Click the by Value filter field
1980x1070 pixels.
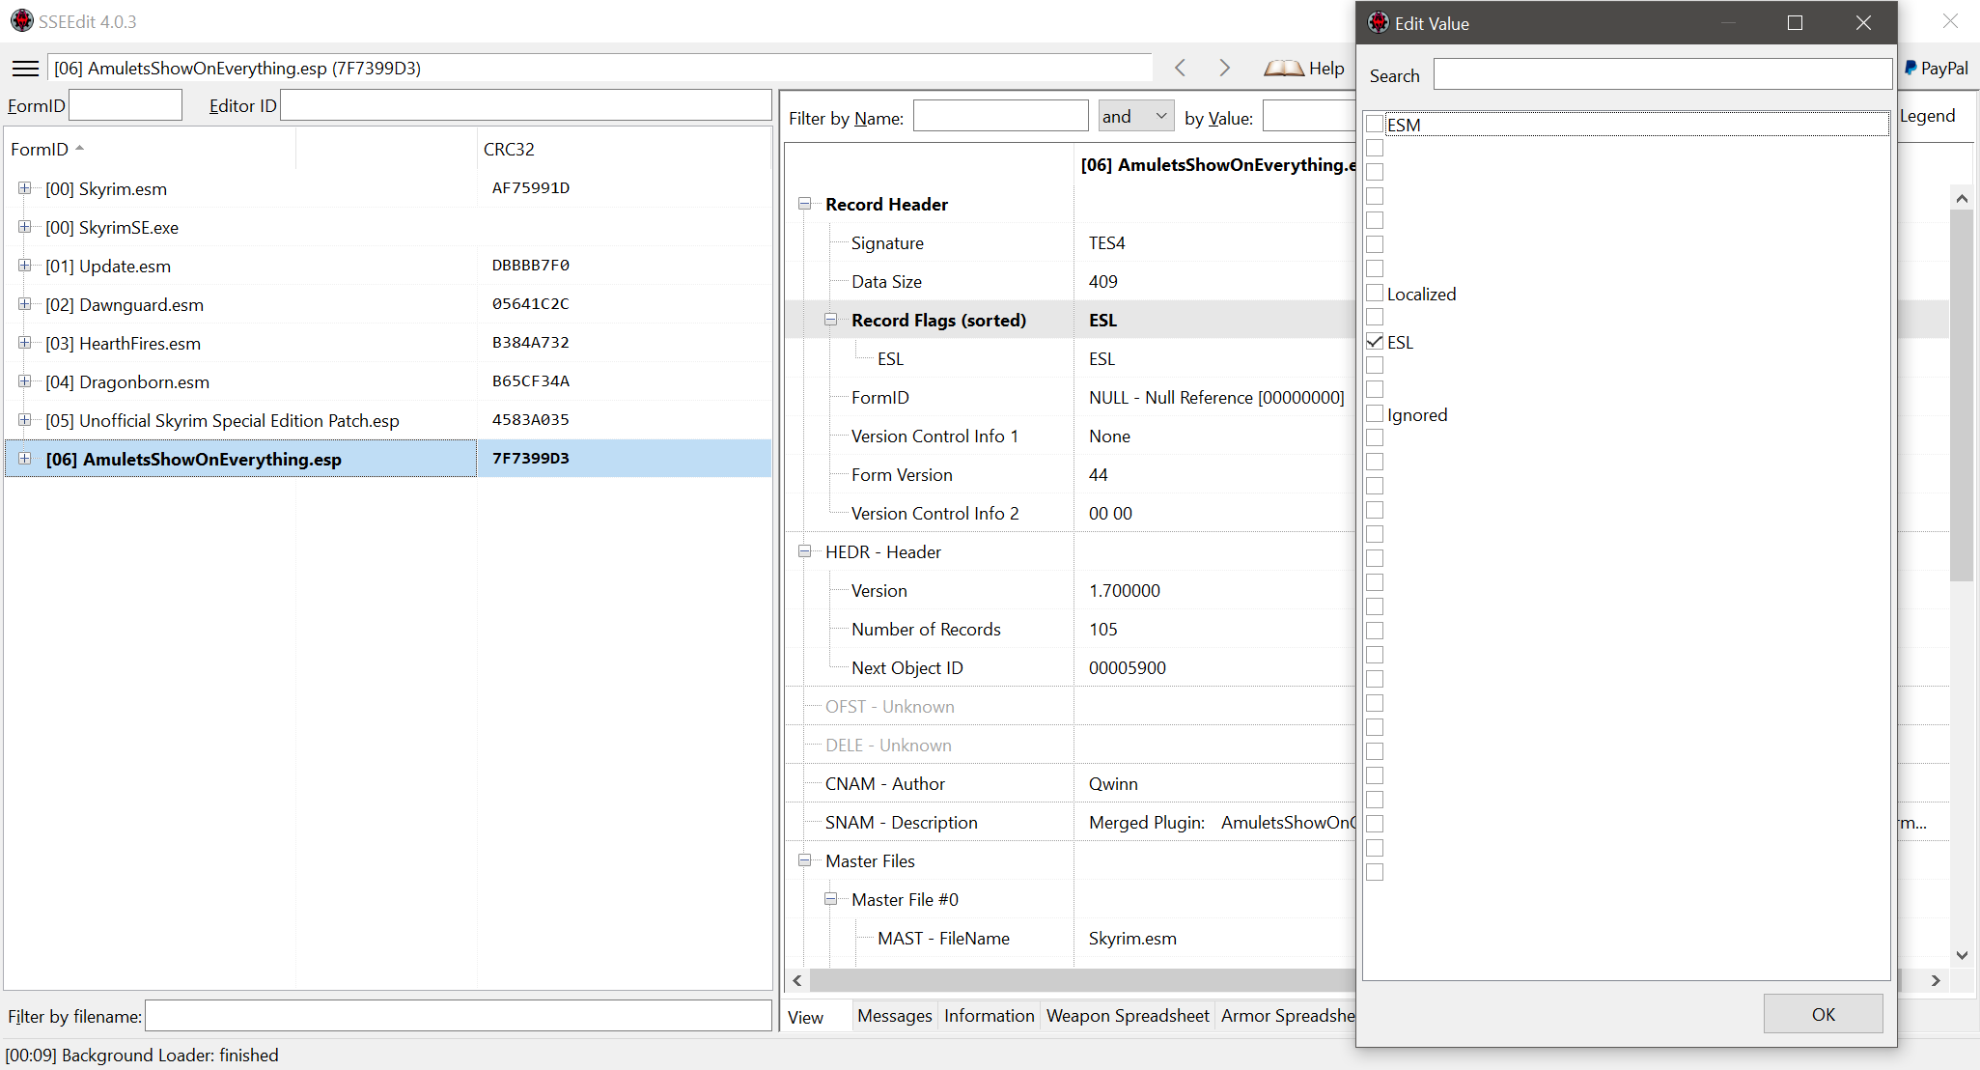pos(1309,117)
